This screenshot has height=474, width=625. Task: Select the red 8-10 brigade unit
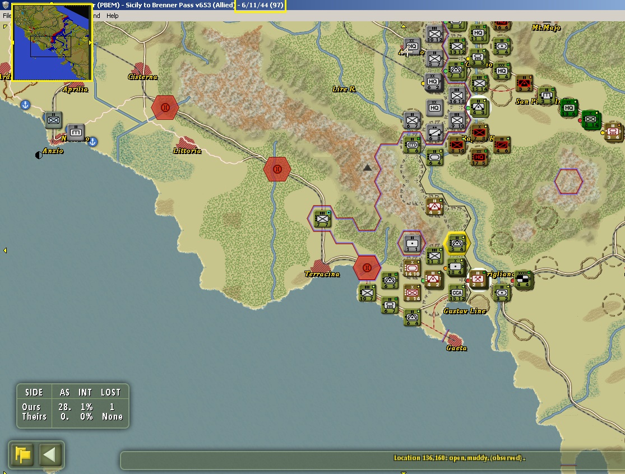457,145
